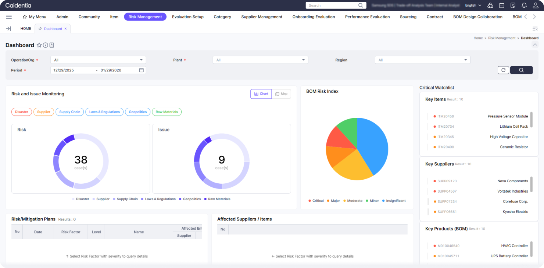This screenshot has height=268, width=544.
Task: Open the calendar icon in top header
Action: pos(502,6)
